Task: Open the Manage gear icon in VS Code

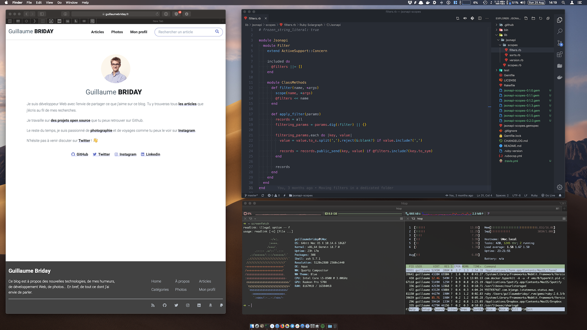Action: coord(559,187)
